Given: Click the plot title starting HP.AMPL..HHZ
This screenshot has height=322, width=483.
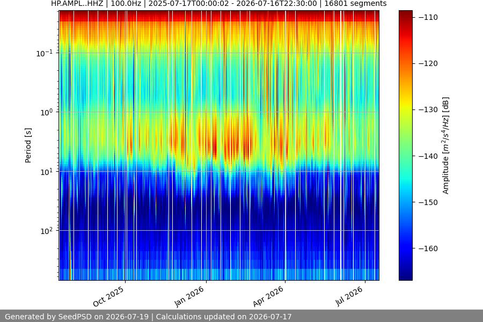Looking at the screenshot, I should click(x=219, y=4).
